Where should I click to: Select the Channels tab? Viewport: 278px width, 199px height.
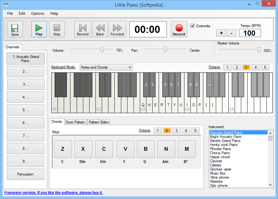(13, 47)
